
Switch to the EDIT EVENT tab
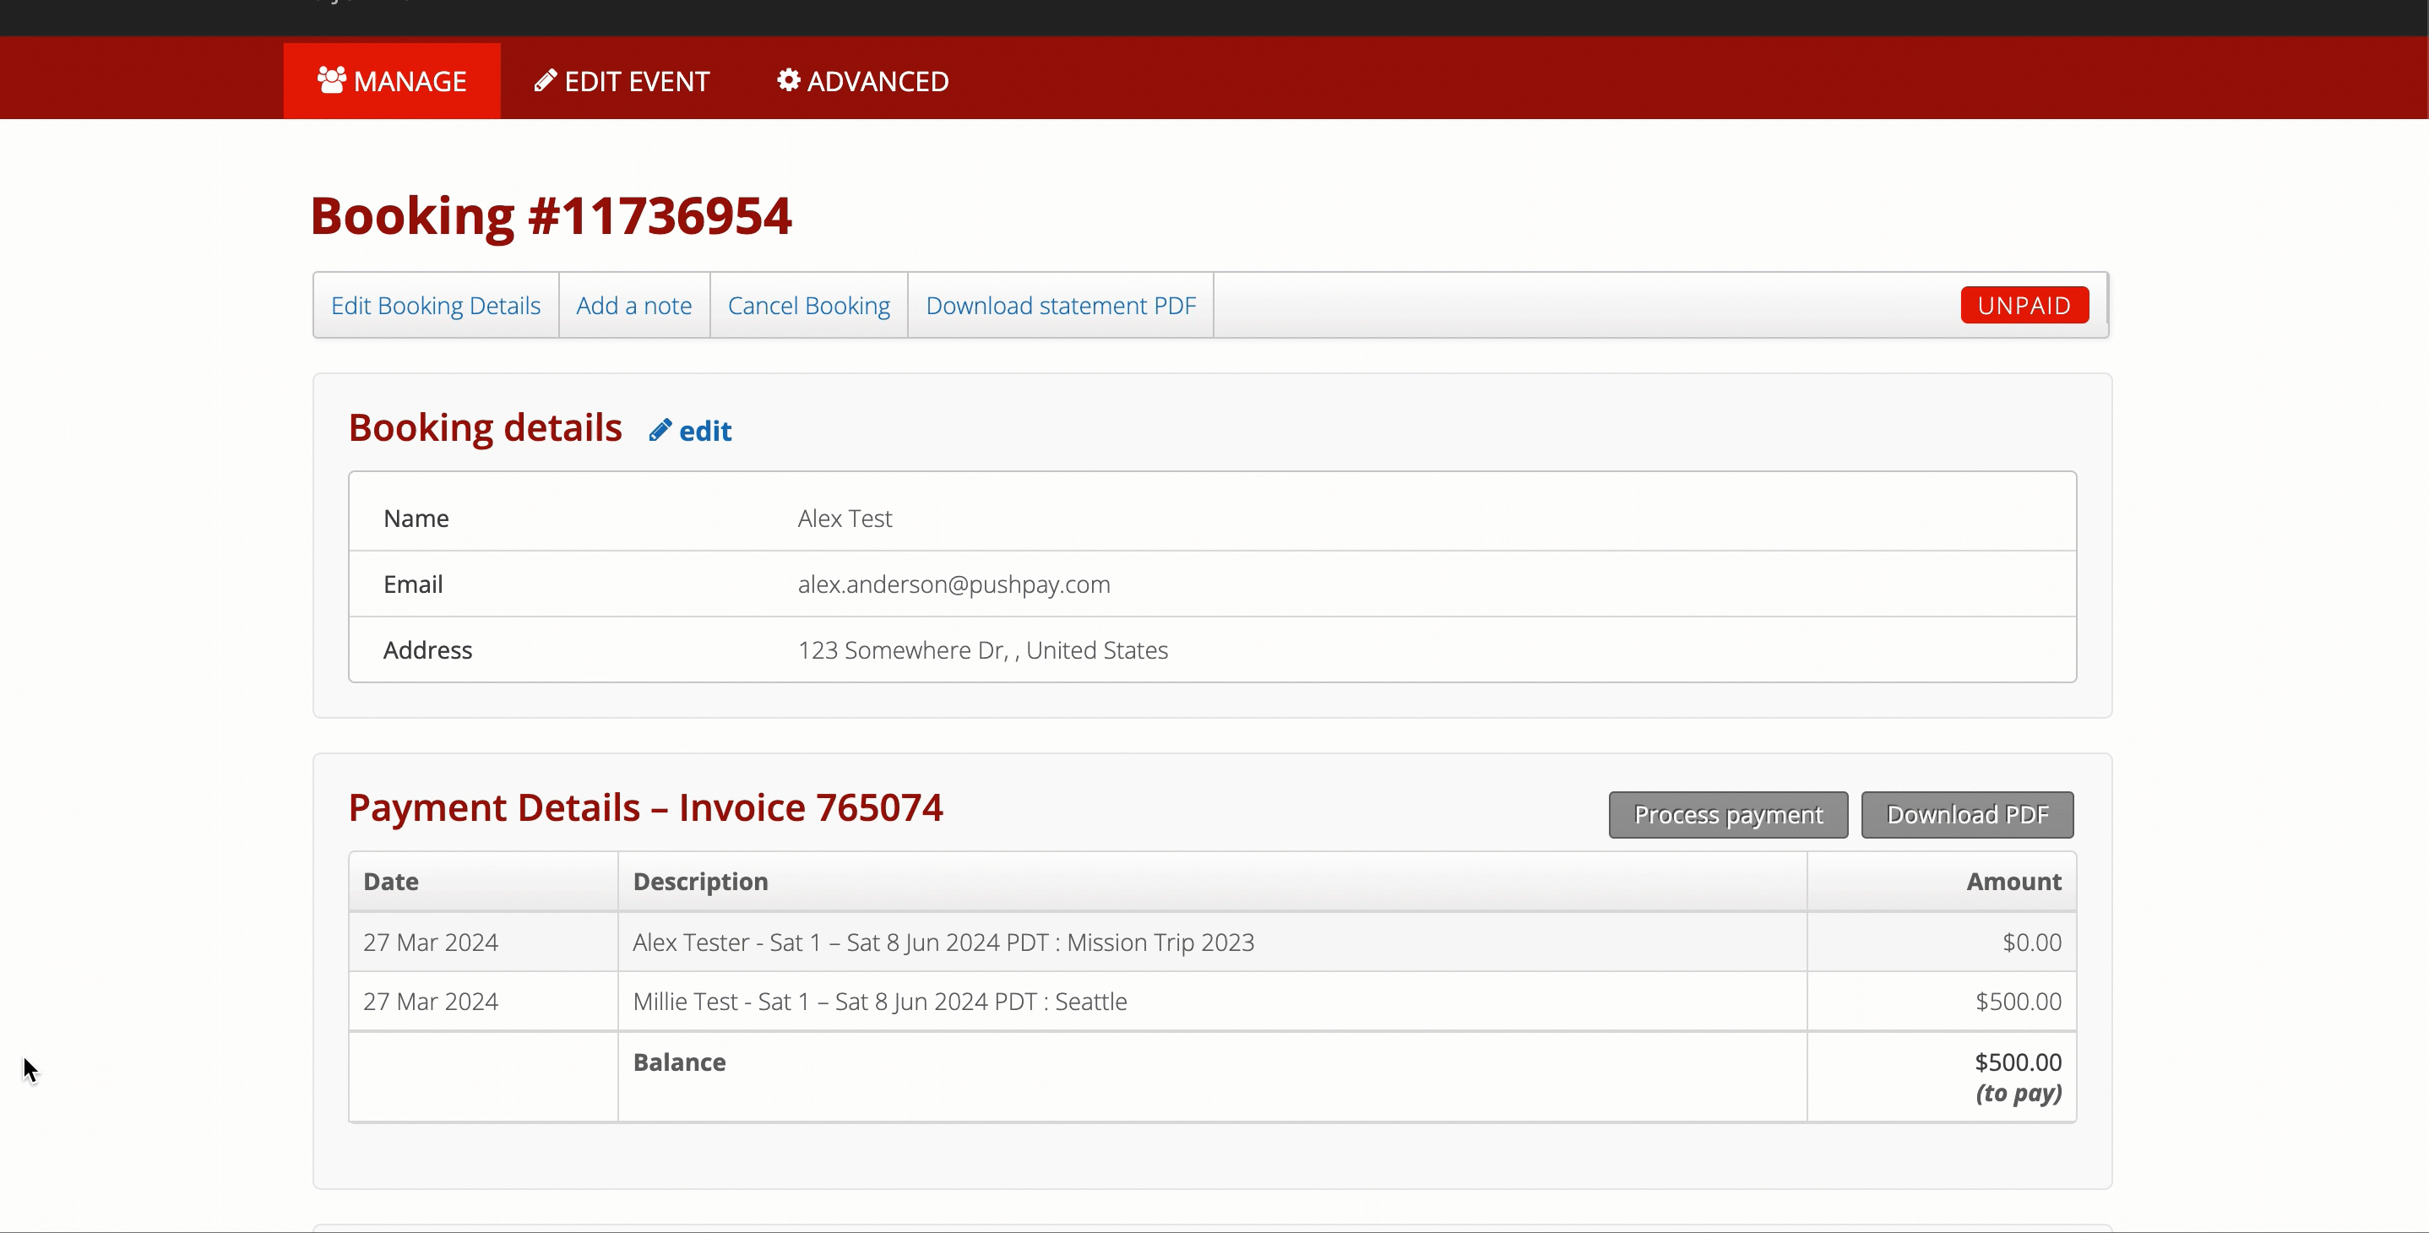point(622,81)
